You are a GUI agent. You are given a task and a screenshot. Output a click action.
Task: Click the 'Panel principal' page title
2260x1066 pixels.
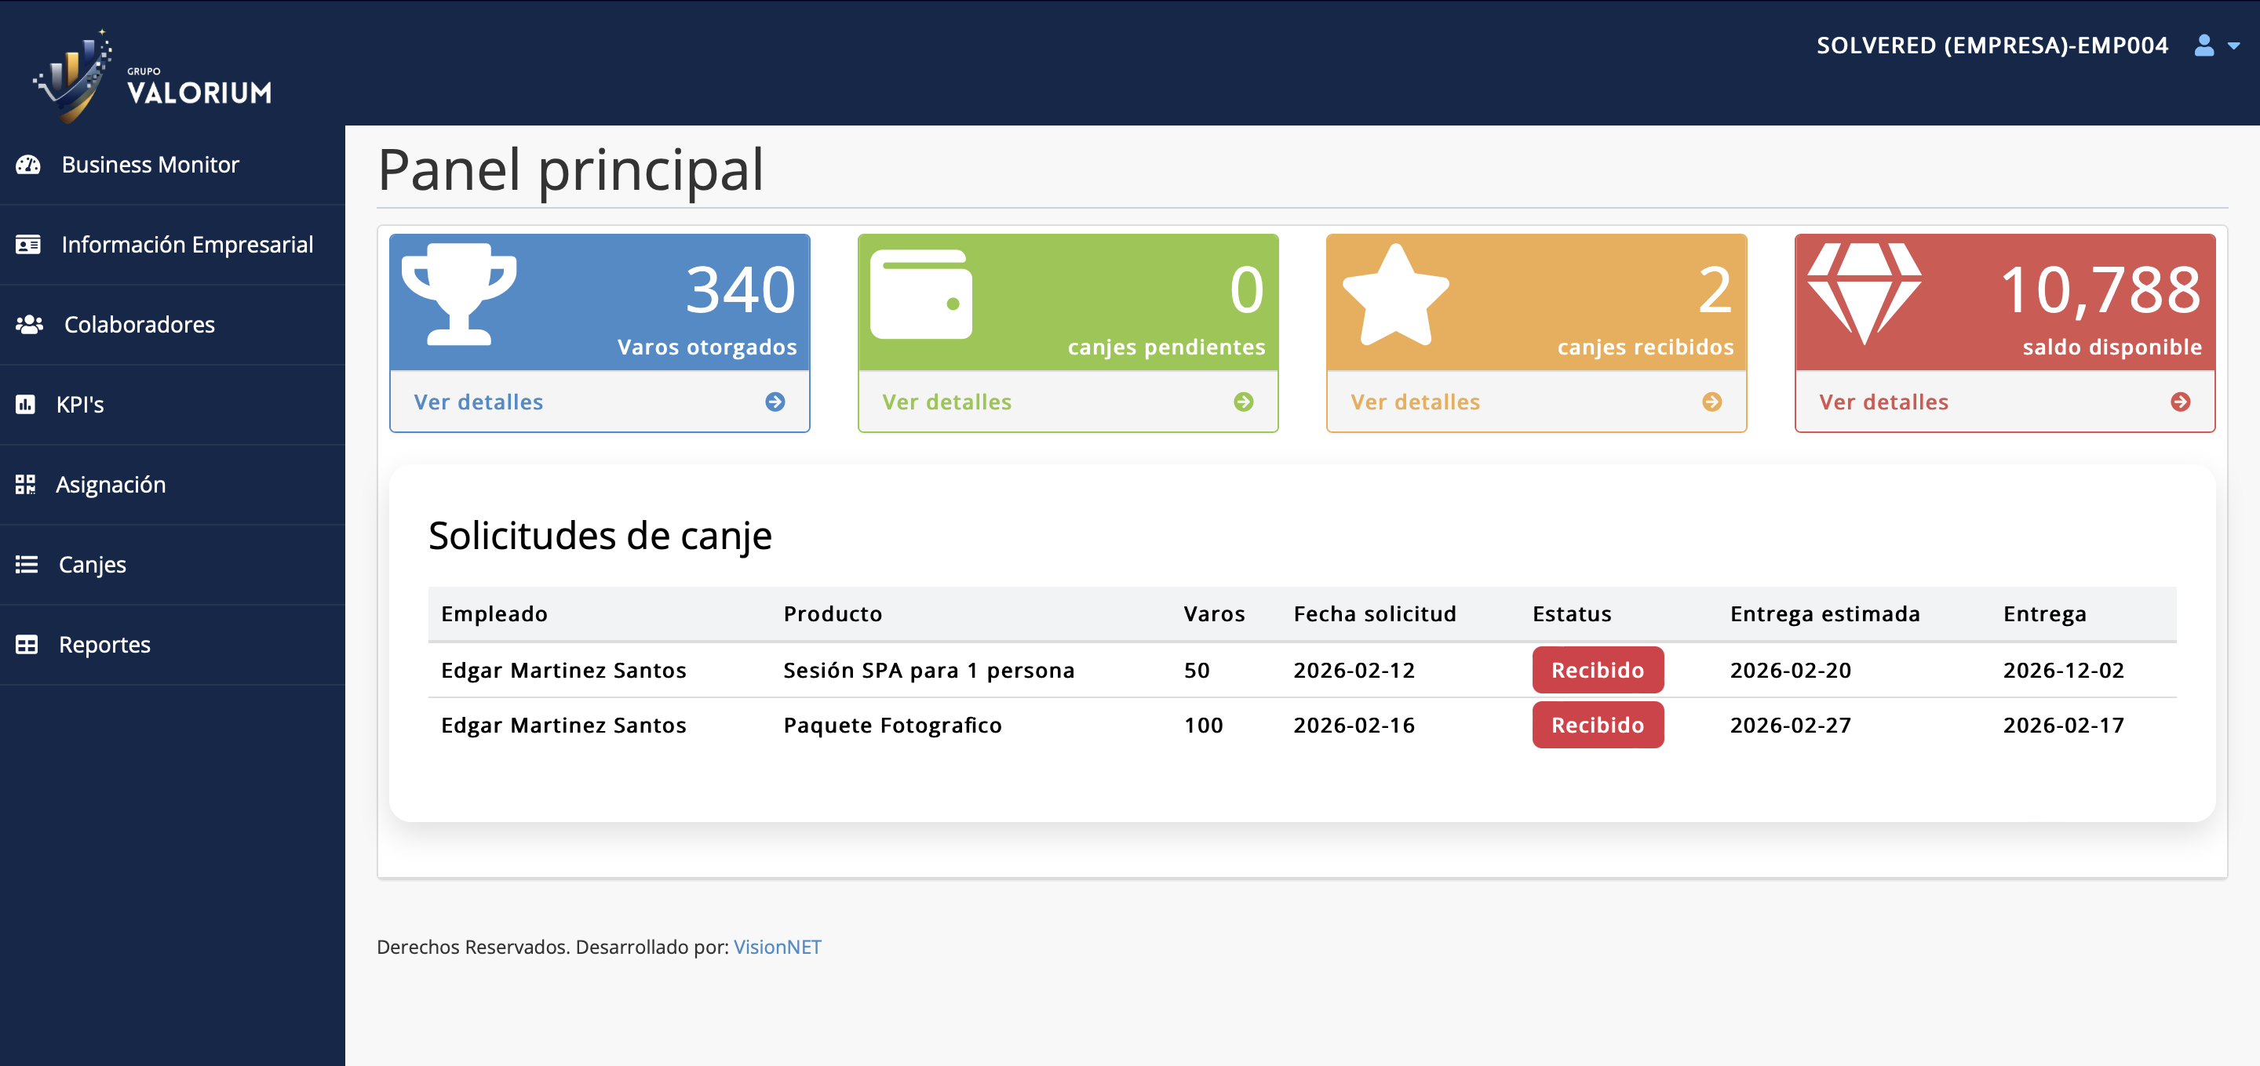coord(571,169)
